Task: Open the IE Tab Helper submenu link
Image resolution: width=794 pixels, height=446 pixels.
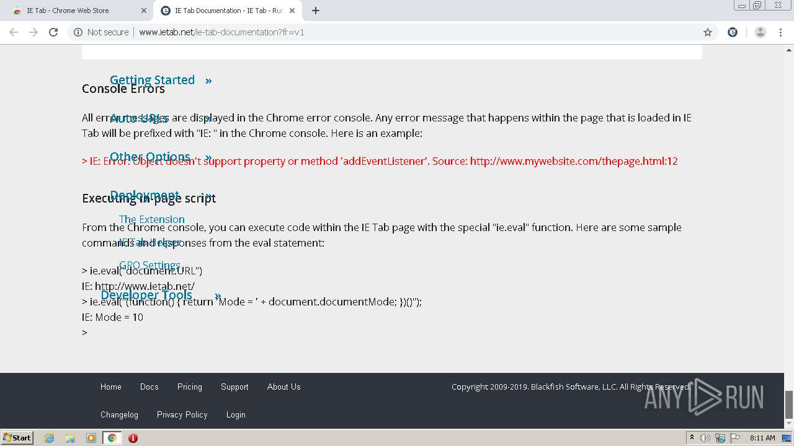Action: [149, 242]
